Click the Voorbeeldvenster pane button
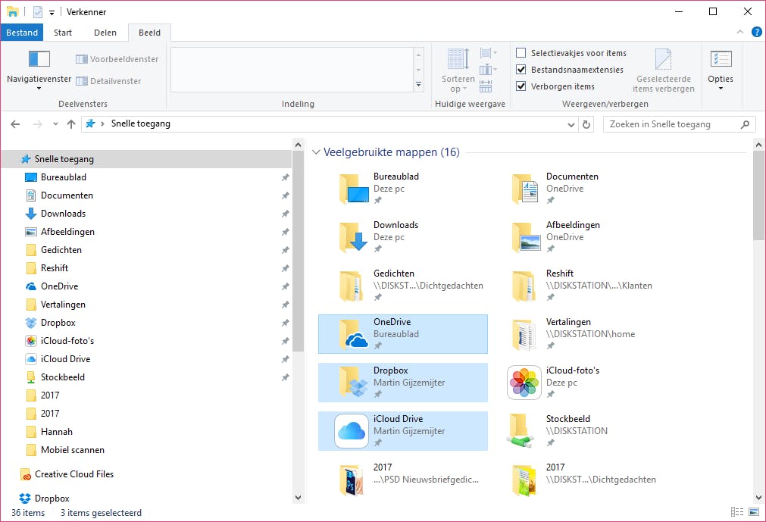 pos(117,59)
